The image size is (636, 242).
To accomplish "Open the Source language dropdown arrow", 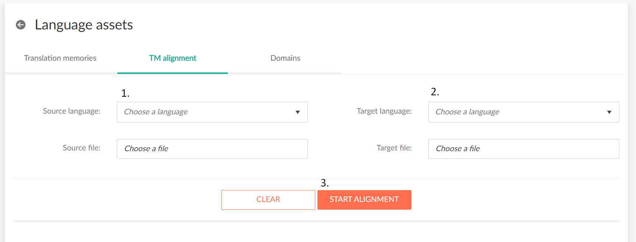I will (x=298, y=112).
